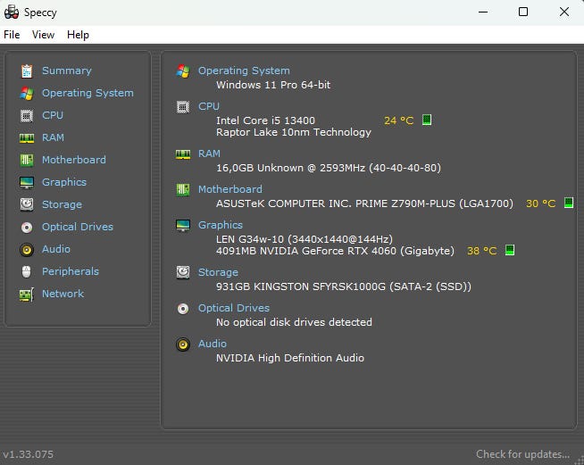Open the View menu

43,35
